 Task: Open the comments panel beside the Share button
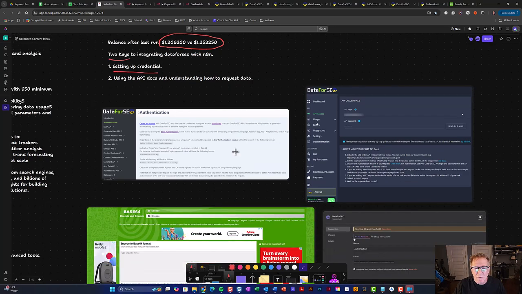pos(471,39)
